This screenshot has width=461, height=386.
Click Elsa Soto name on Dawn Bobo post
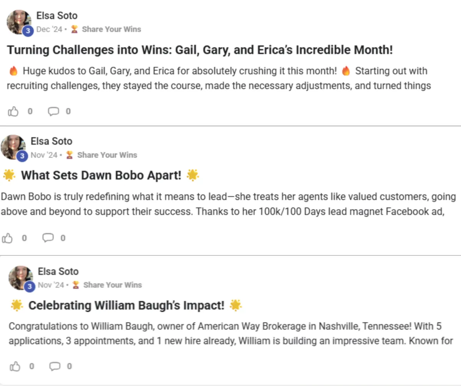[x=51, y=141]
